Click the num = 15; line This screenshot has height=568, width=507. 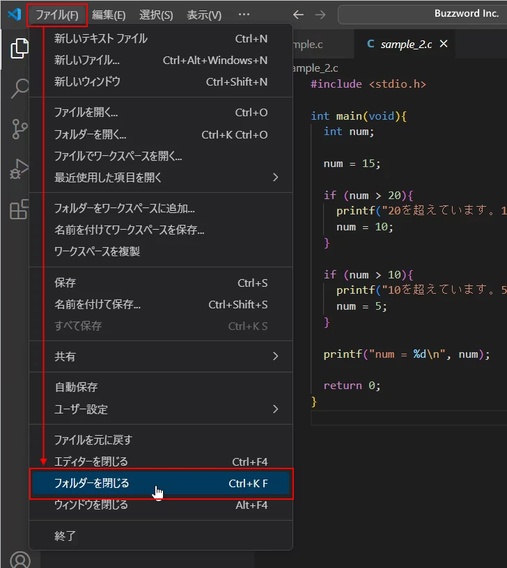coord(352,164)
